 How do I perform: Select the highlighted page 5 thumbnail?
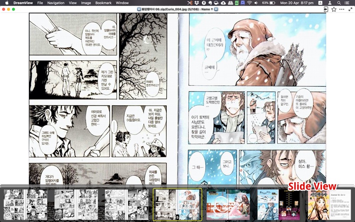pos(177,205)
